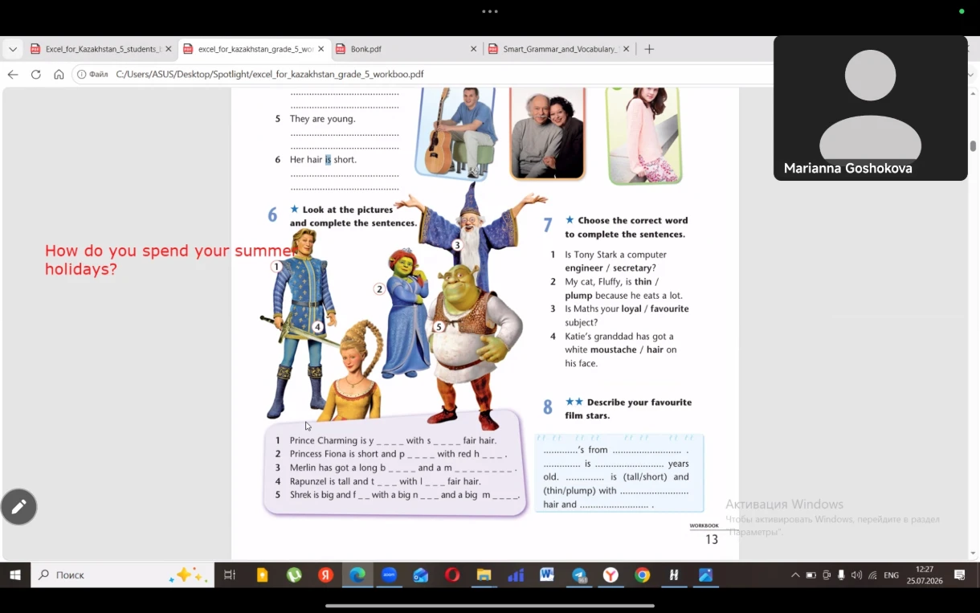Screen dimensions: 980x613
Task: Click highlighted word 'is' in sentence 6
Action: click(328, 159)
